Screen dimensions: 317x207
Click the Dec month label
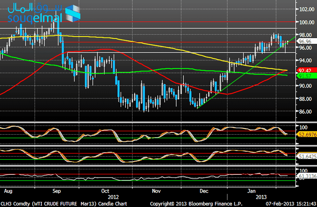tap(204, 191)
